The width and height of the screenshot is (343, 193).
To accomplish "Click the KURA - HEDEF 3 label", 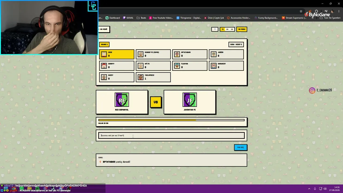I will (x=236, y=44).
